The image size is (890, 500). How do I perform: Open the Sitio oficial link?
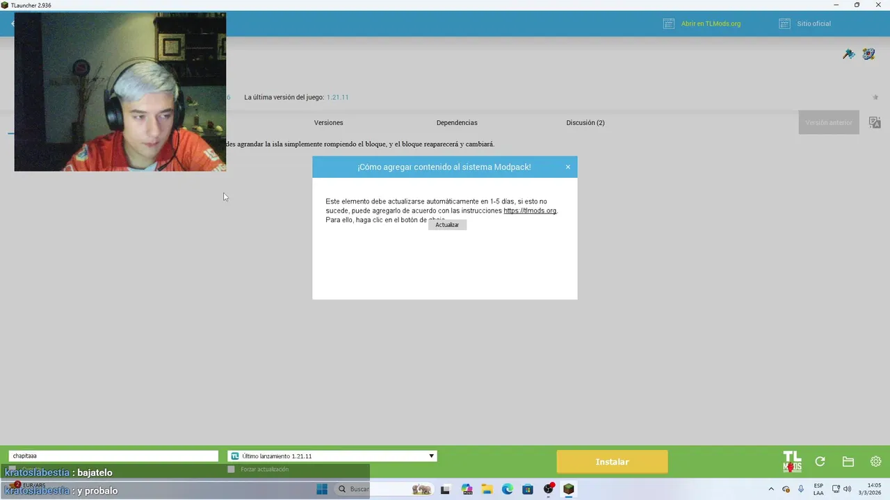click(x=814, y=24)
